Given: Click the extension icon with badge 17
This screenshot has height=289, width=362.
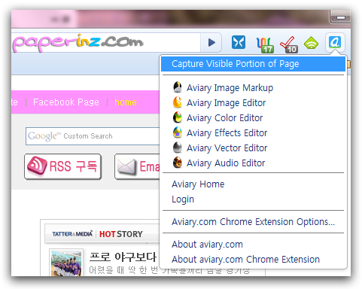Looking at the screenshot, I should coord(265,45).
